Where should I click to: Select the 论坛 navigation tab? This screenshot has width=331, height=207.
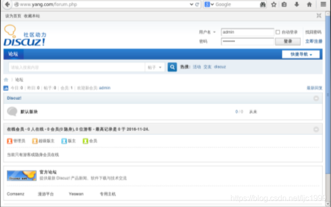13,54
